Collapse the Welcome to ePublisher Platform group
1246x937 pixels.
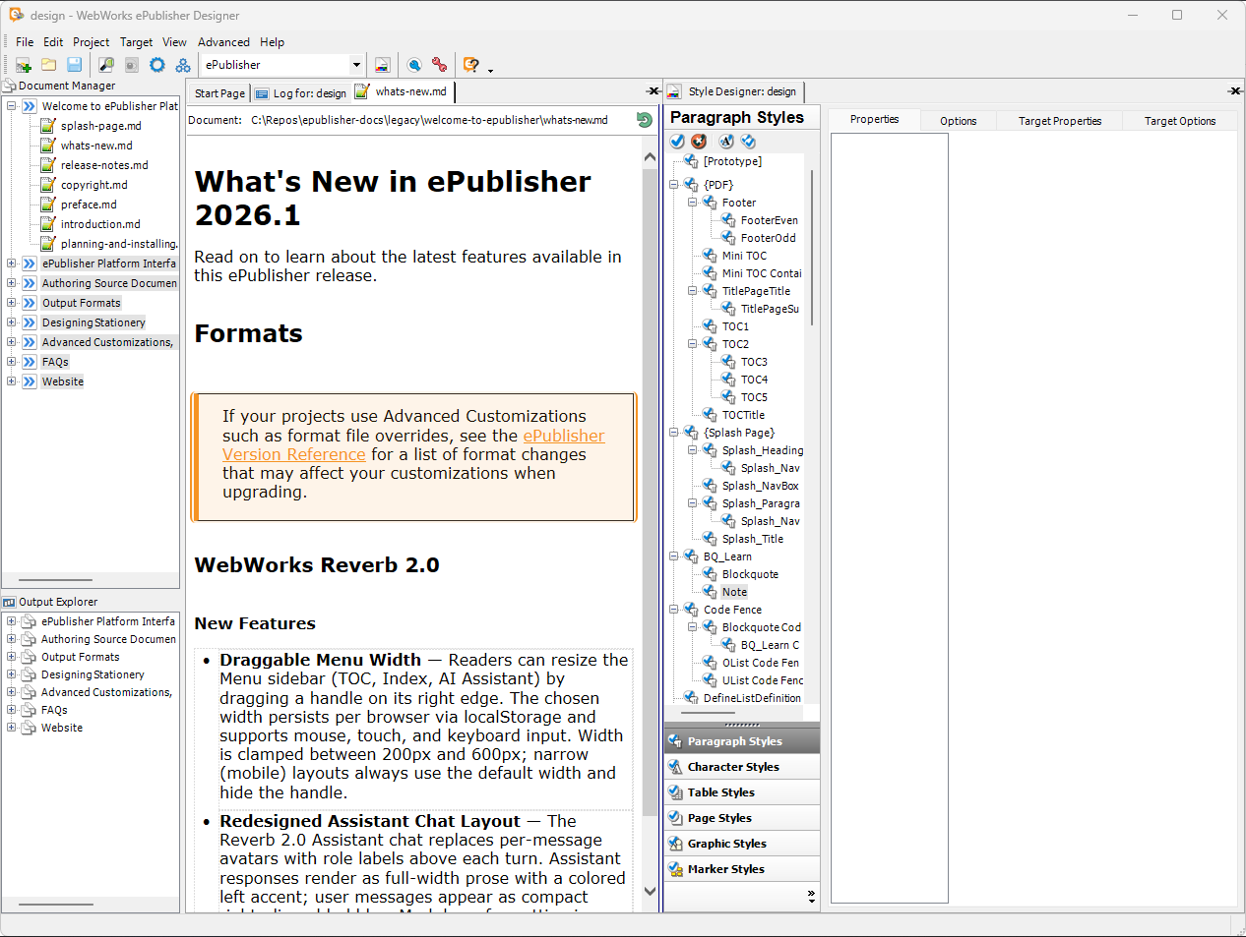[x=11, y=106]
